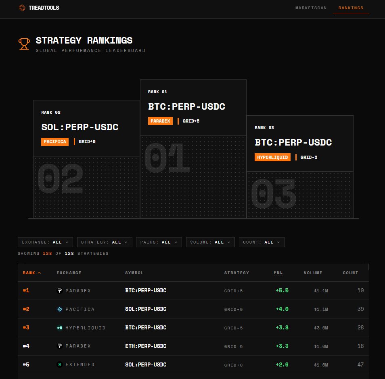The image size is (385, 379).
Task: Click the +3.3 PNL value
Action: tap(282, 346)
